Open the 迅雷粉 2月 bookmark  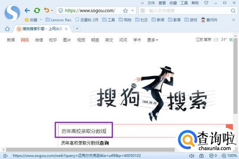tap(87, 20)
